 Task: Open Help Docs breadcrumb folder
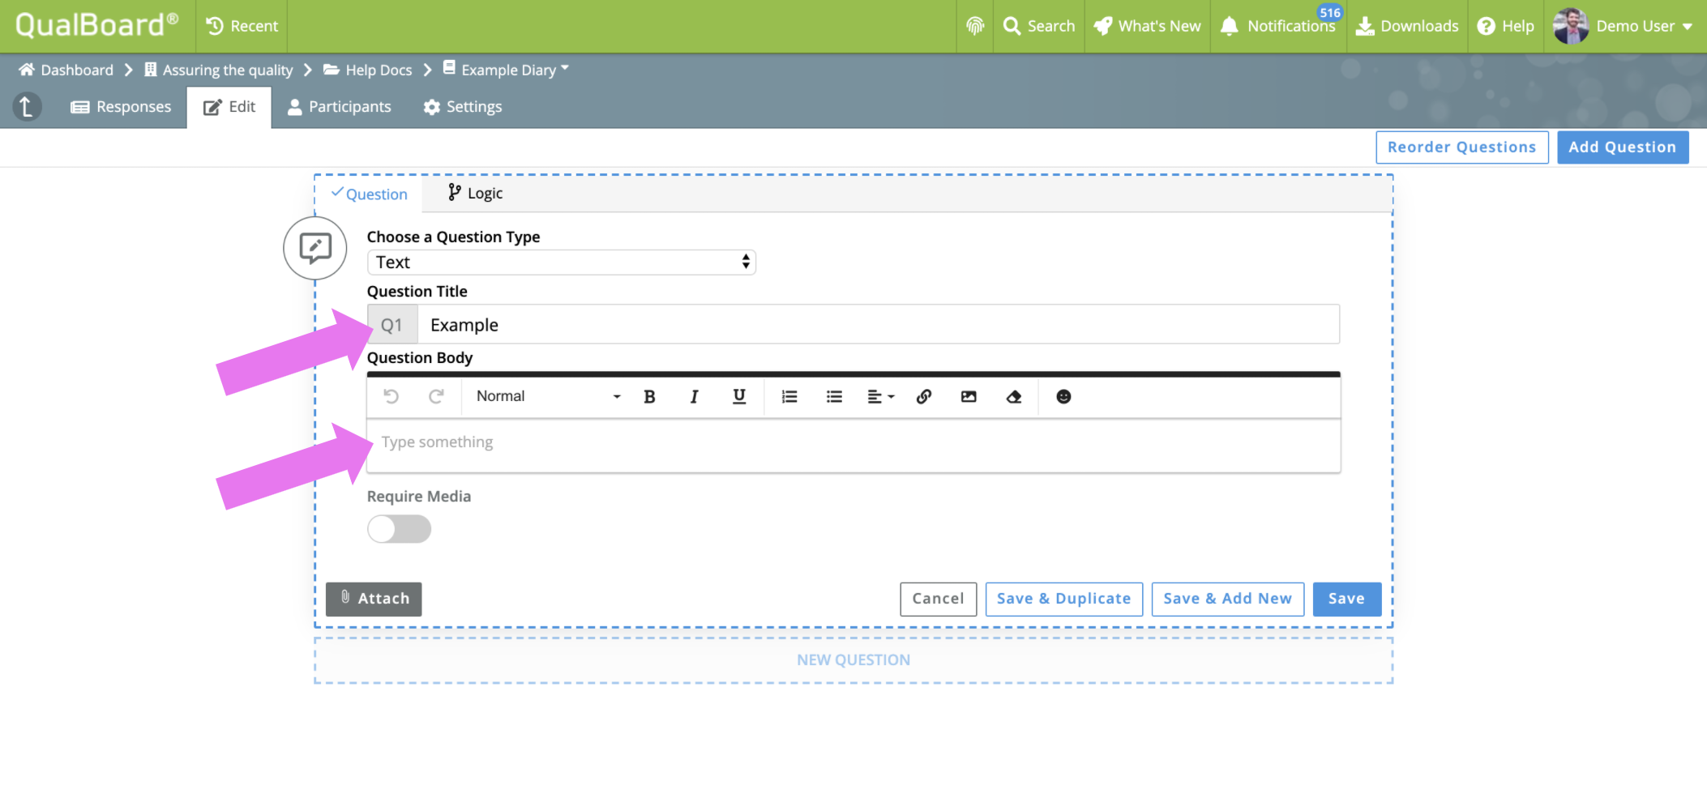click(x=368, y=70)
